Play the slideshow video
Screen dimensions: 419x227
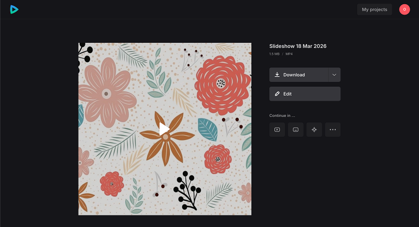click(x=164, y=128)
